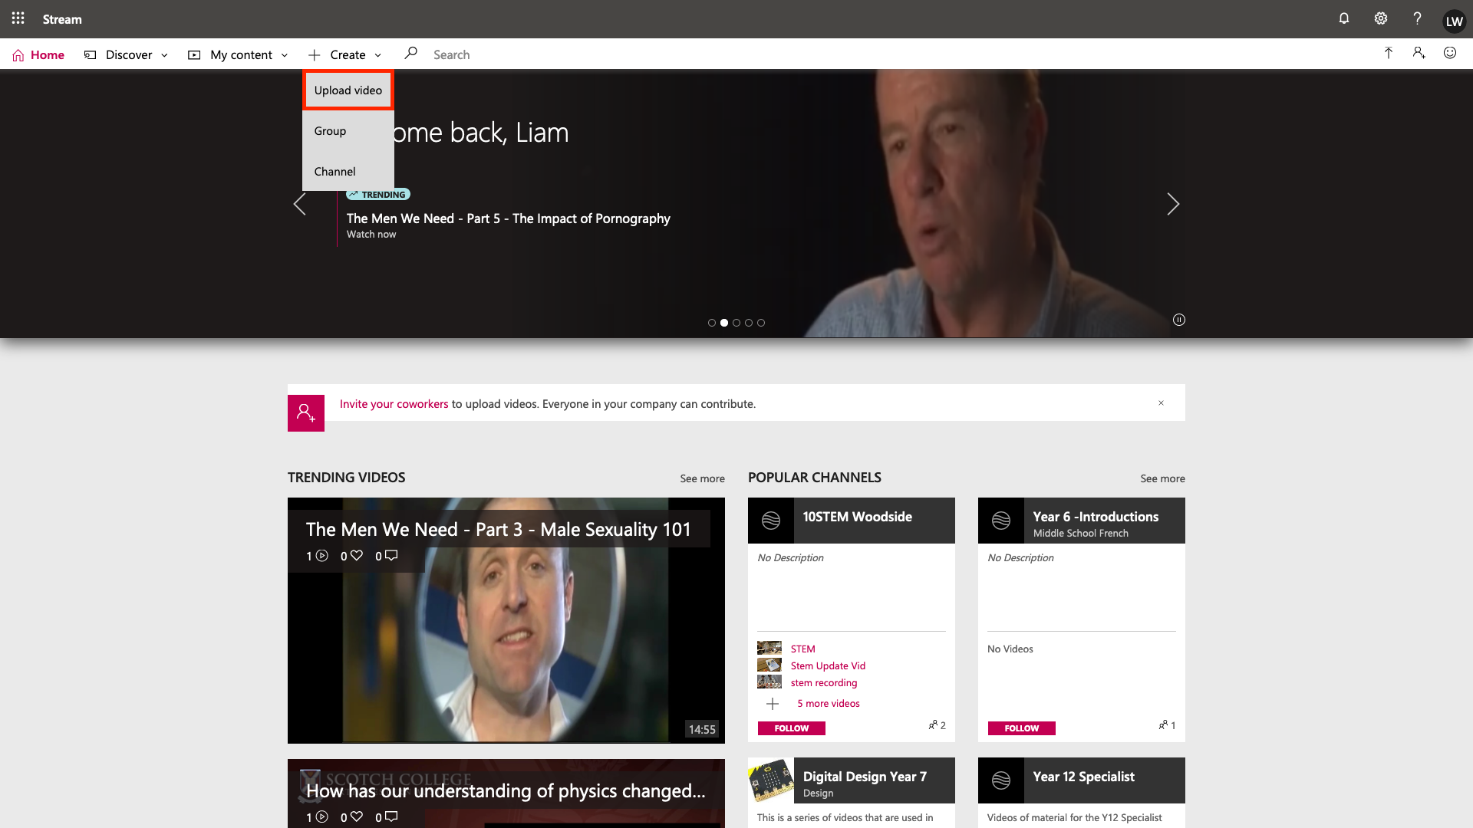Select the second carousel dot
Screen dimensions: 1473x828
pos(724,323)
